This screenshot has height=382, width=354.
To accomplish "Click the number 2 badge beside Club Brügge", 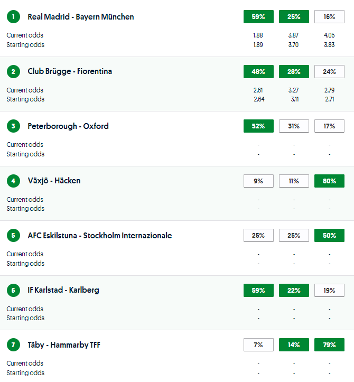I will pyautogui.click(x=13, y=71).
